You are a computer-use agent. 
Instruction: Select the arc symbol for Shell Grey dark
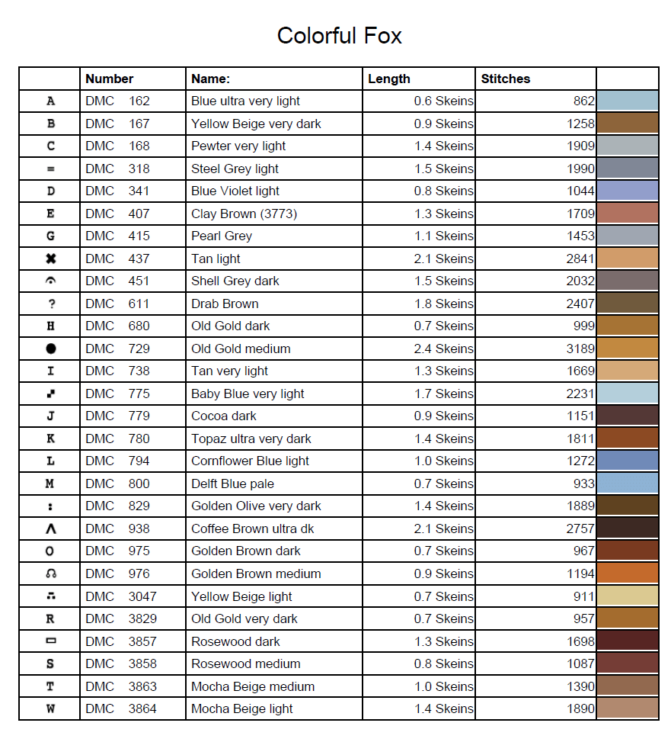coord(50,281)
